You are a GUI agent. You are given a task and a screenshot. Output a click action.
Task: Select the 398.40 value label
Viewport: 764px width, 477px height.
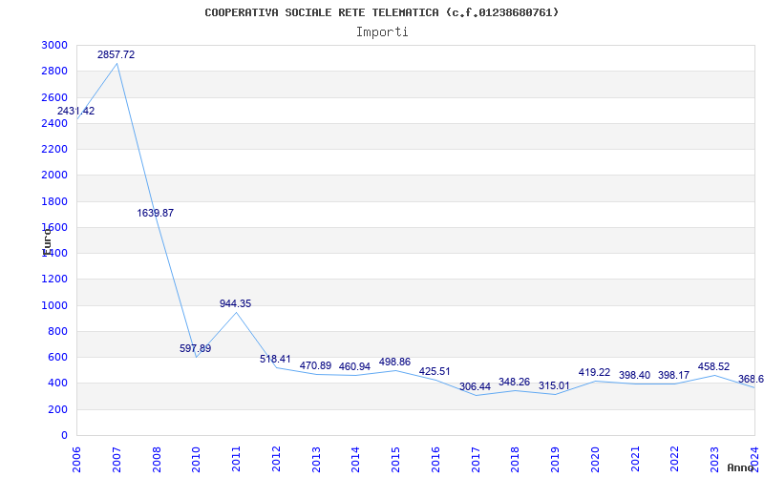click(x=634, y=375)
